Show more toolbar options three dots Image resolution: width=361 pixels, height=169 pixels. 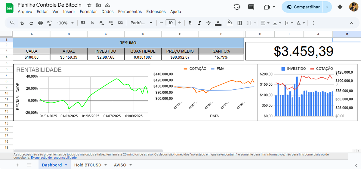(313, 23)
